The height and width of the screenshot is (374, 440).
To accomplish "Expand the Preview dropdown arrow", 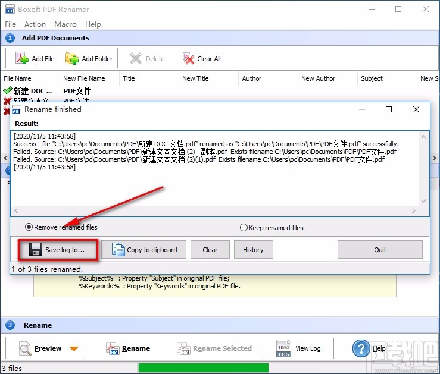I will 74,349.
